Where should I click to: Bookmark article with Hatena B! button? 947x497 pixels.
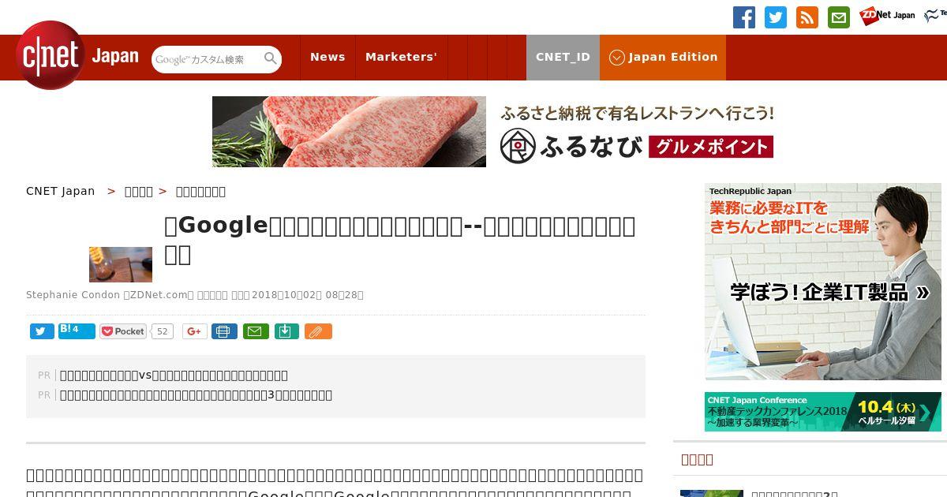77,331
